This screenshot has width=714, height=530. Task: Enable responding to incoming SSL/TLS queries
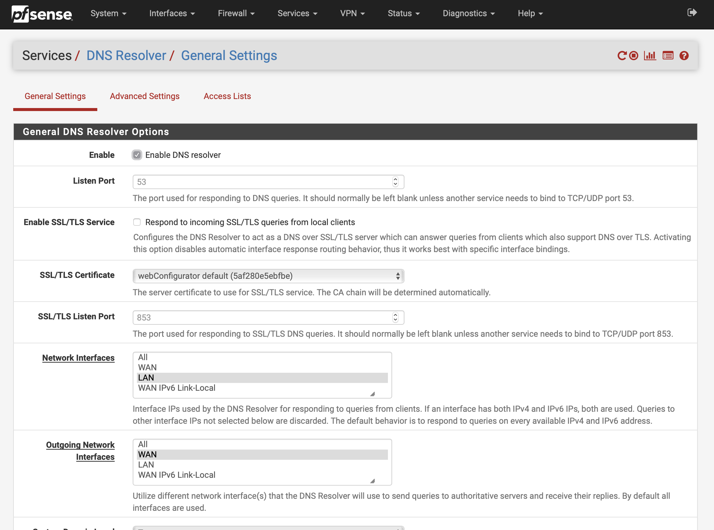(x=137, y=222)
